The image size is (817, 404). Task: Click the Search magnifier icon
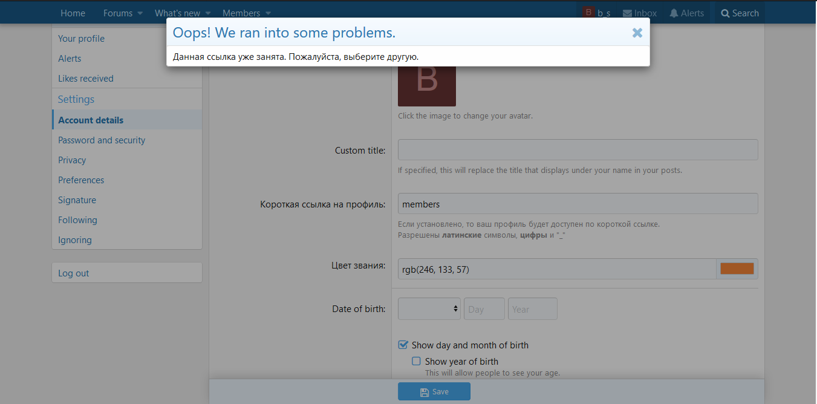pos(725,13)
